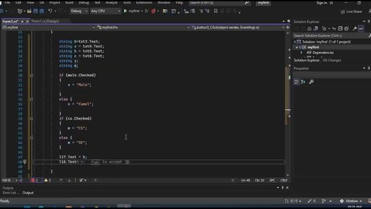Open Property Pages wrench in Properties panel

[x=311, y=82]
